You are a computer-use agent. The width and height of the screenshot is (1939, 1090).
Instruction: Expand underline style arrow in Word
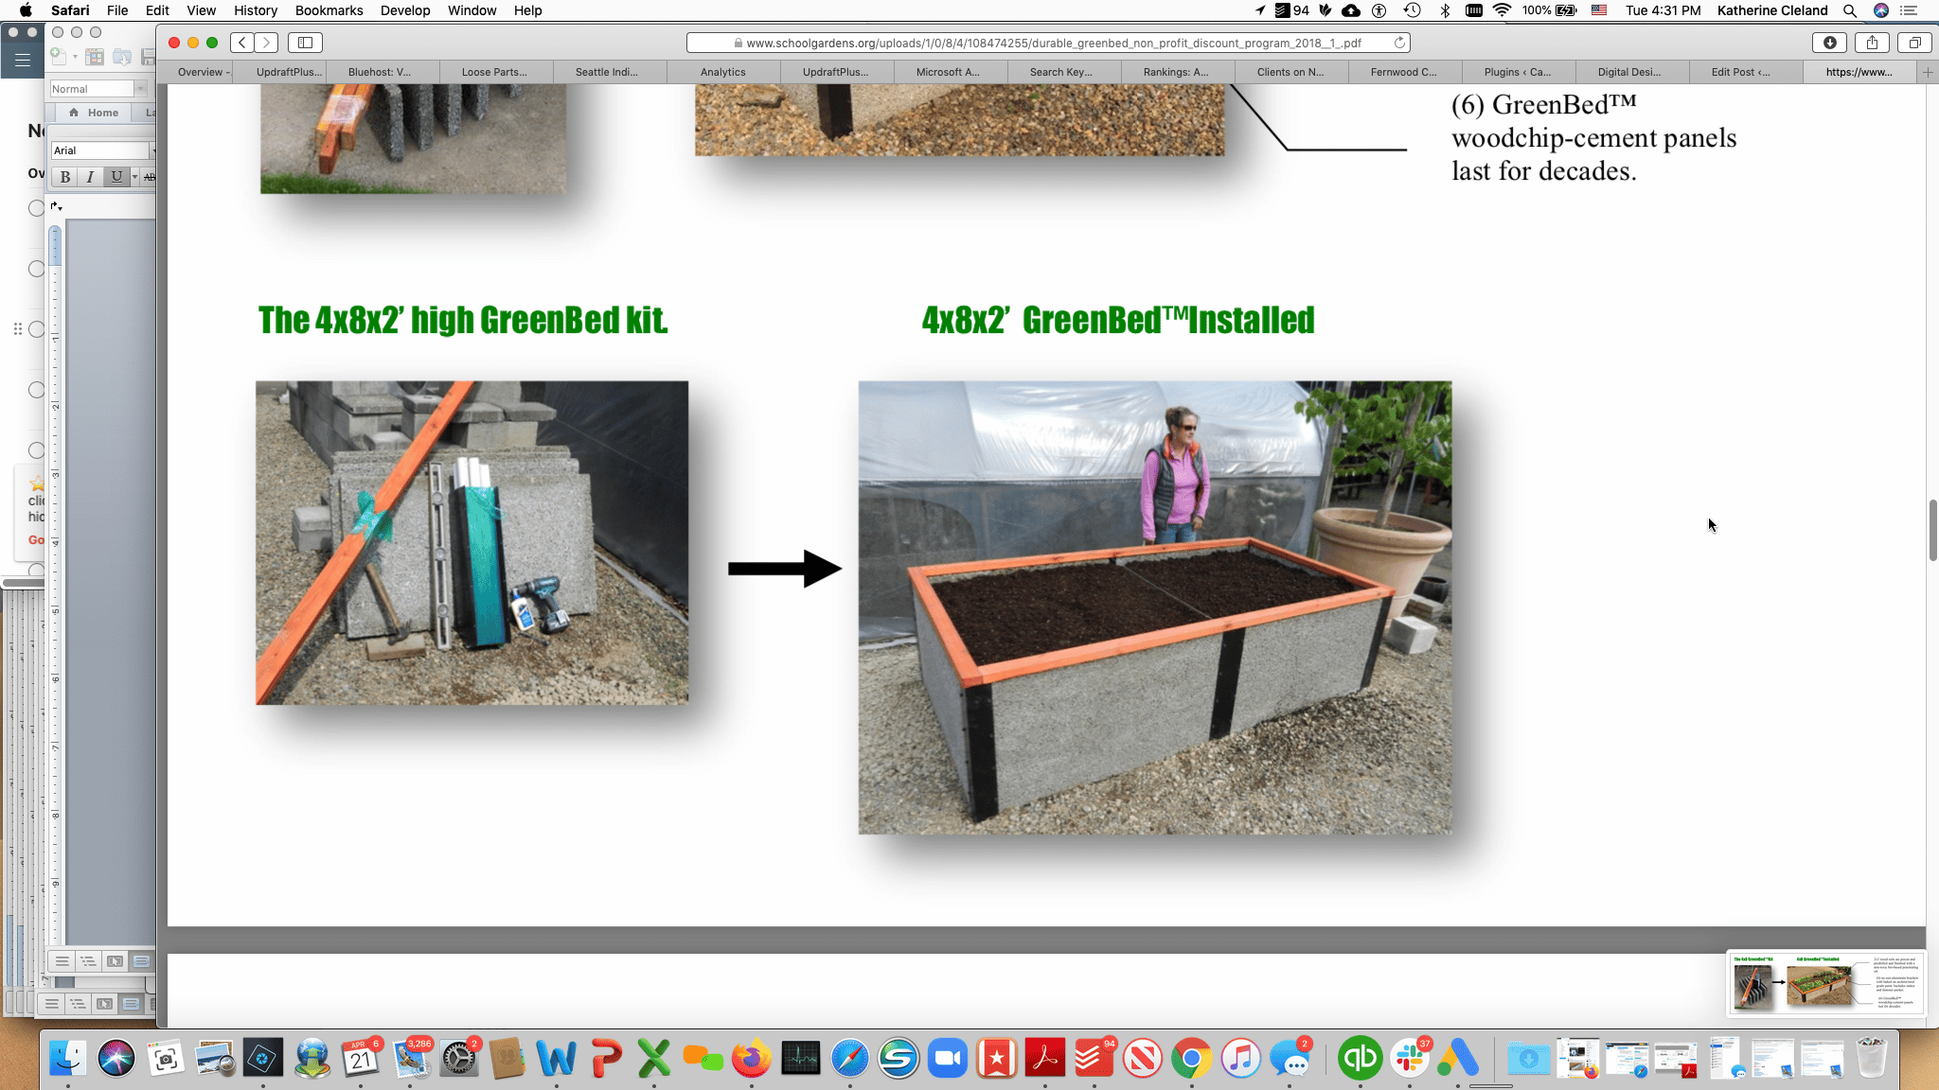pos(134,177)
